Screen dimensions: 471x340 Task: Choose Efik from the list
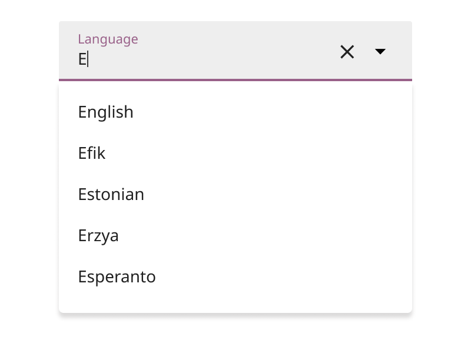pyautogui.click(x=92, y=154)
